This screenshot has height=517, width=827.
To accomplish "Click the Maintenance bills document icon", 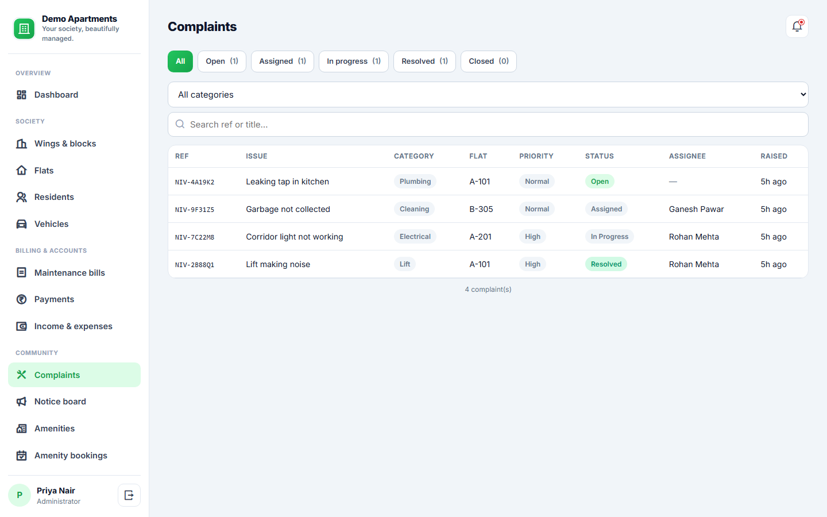I will pos(21,273).
